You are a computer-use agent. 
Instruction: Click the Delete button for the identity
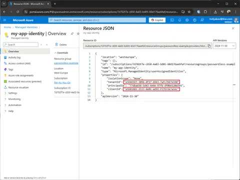[61, 44]
